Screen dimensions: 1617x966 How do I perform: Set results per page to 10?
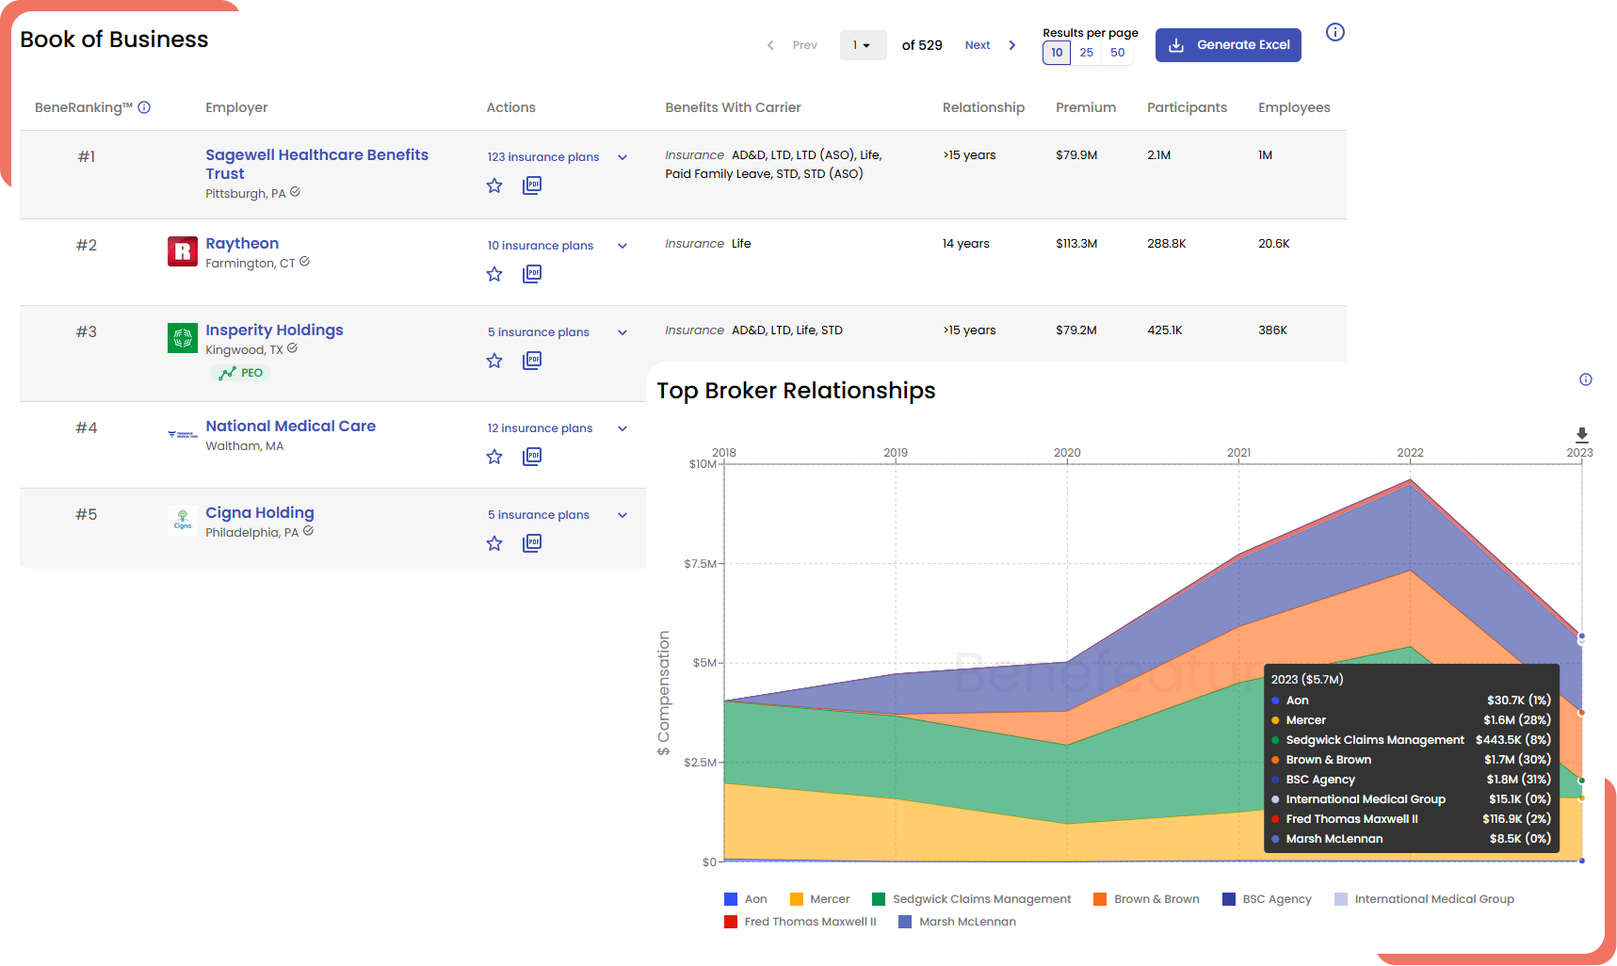click(x=1057, y=53)
